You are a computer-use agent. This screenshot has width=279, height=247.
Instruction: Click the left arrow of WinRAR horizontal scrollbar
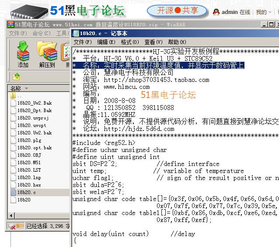[11, 216]
